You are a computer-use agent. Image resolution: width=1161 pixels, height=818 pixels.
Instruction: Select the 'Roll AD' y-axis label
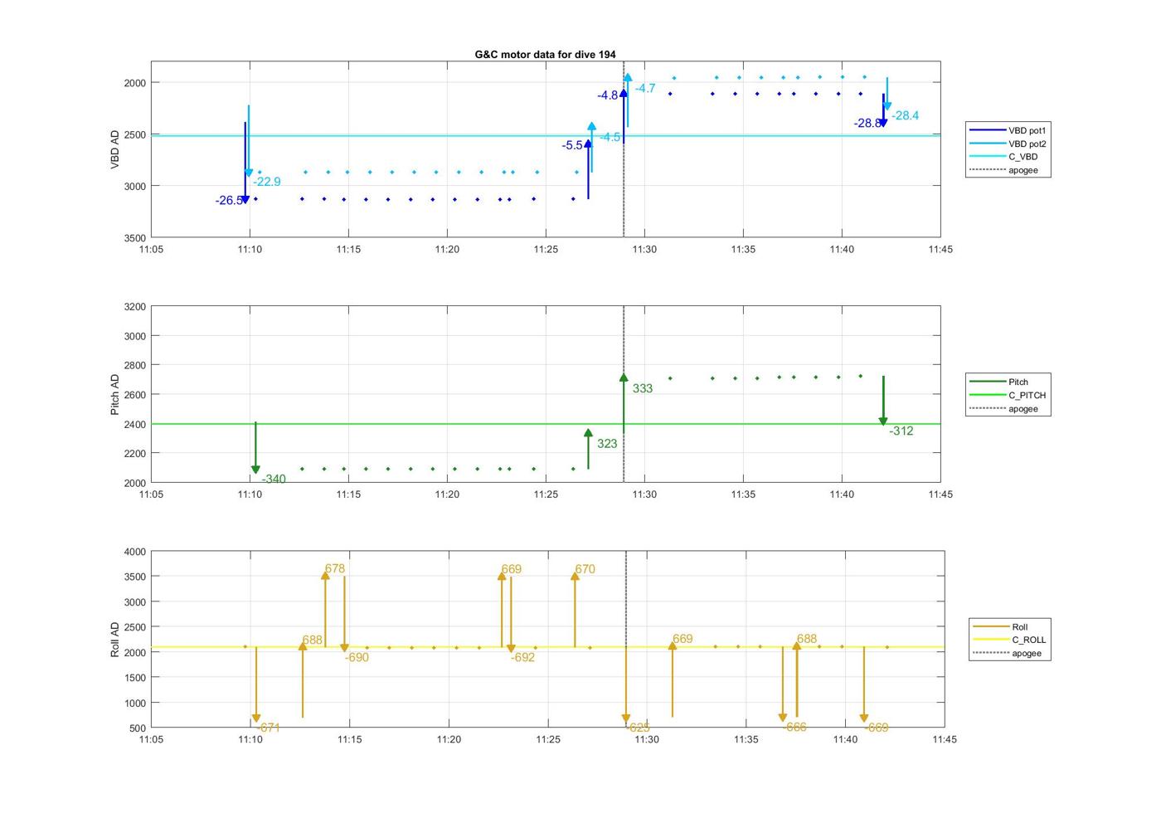(x=115, y=640)
